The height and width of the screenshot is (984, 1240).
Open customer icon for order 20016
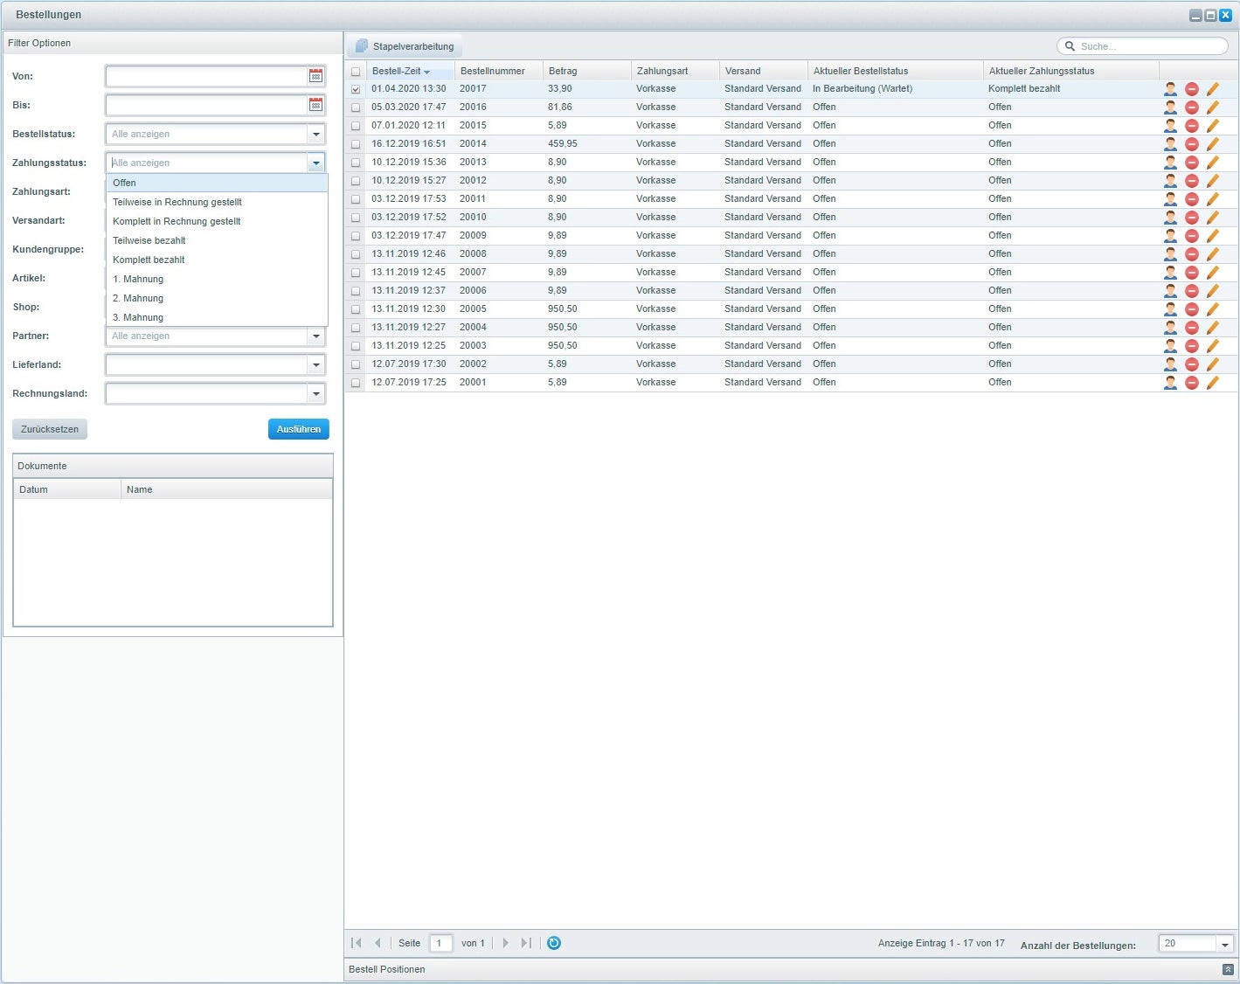click(x=1170, y=107)
